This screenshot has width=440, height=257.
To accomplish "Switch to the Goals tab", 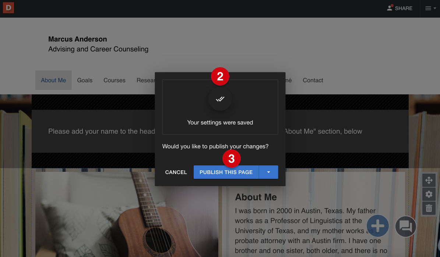I will (85, 80).
